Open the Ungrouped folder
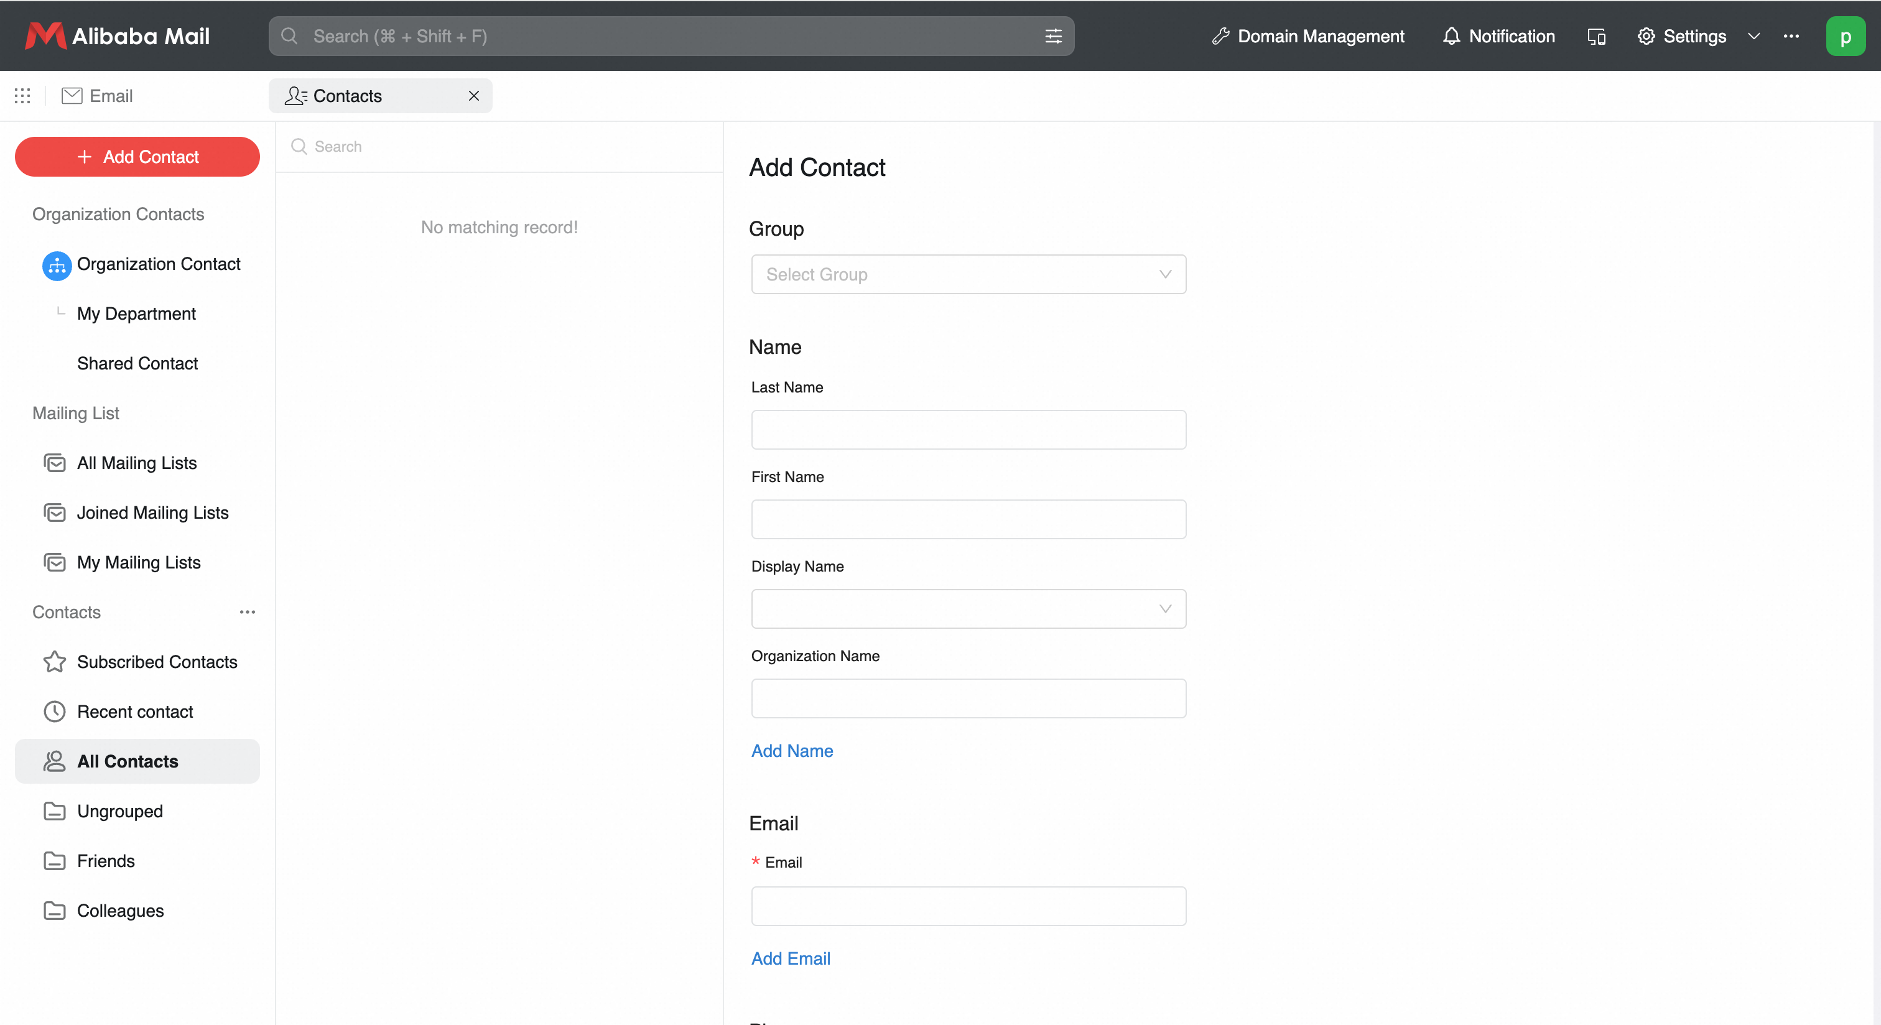 [103, 810]
